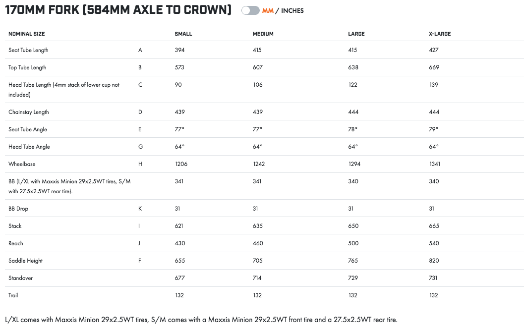Select the MM unit label

click(x=268, y=10)
